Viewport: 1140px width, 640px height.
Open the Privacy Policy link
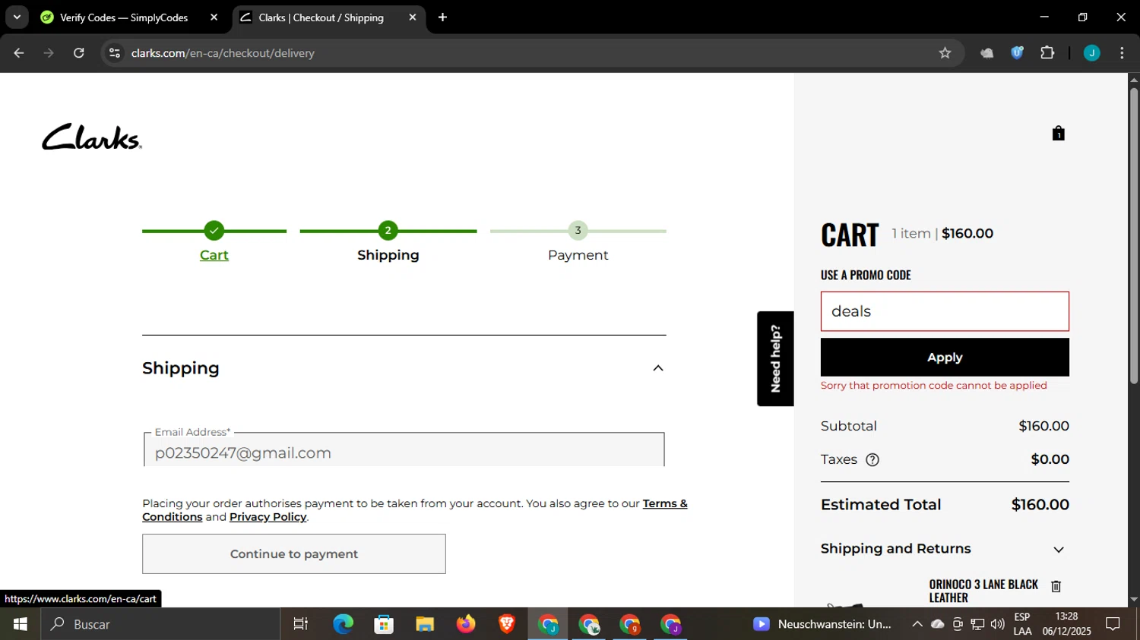point(268,517)
